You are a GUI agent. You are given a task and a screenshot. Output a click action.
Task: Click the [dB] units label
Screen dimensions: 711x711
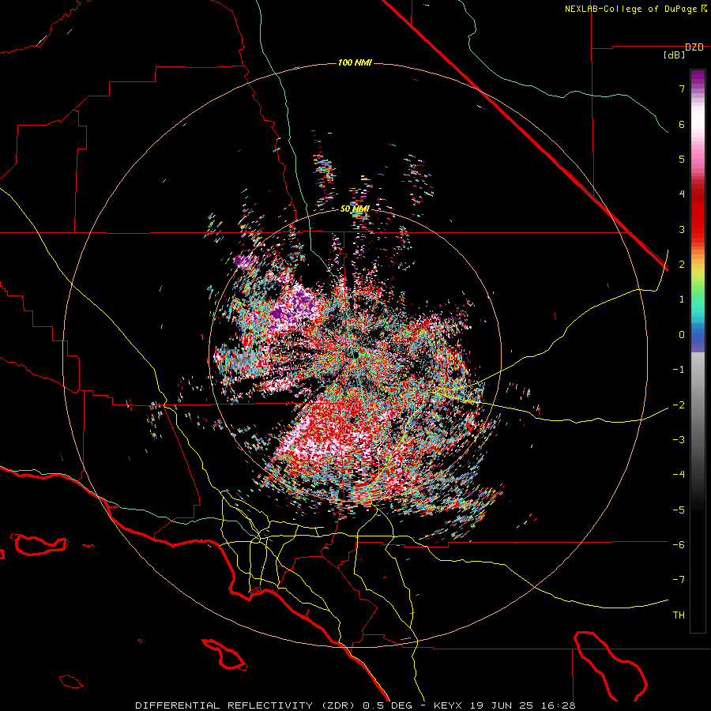tap(675, 55)
